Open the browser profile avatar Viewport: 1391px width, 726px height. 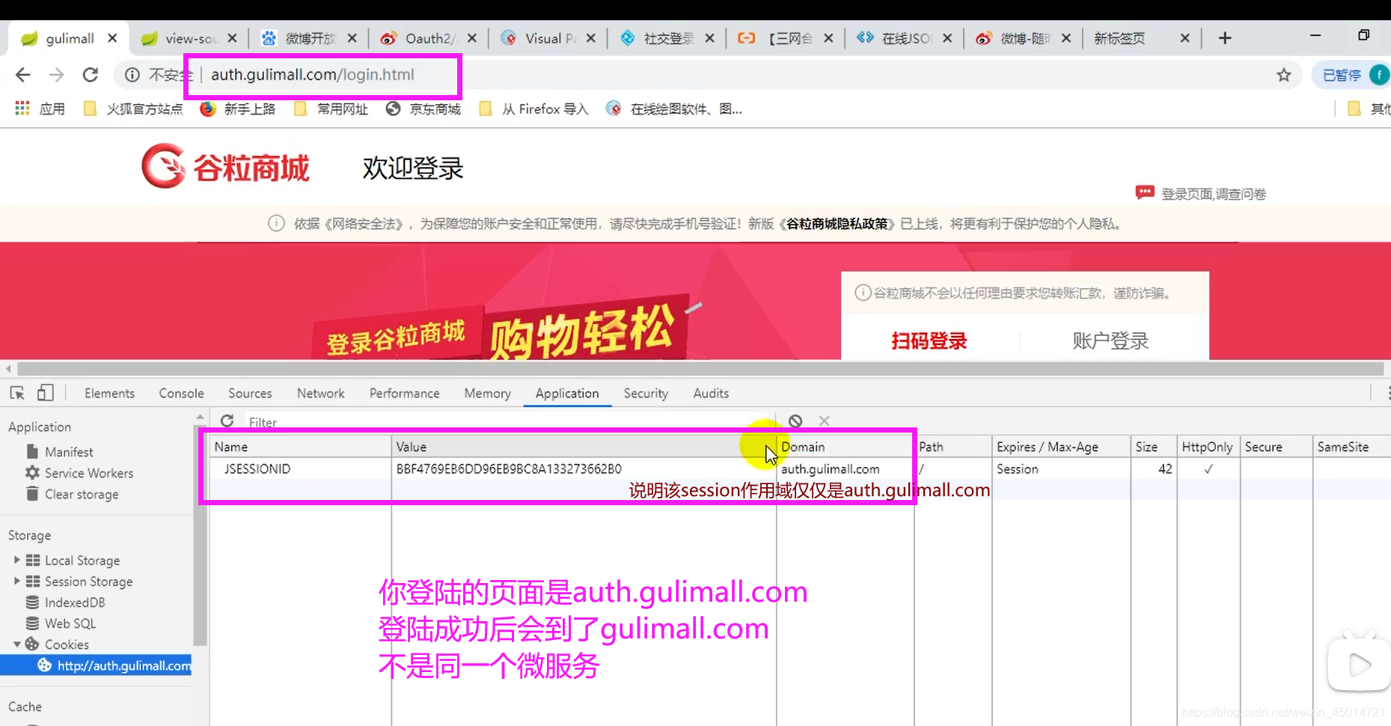coord(1379,75)
